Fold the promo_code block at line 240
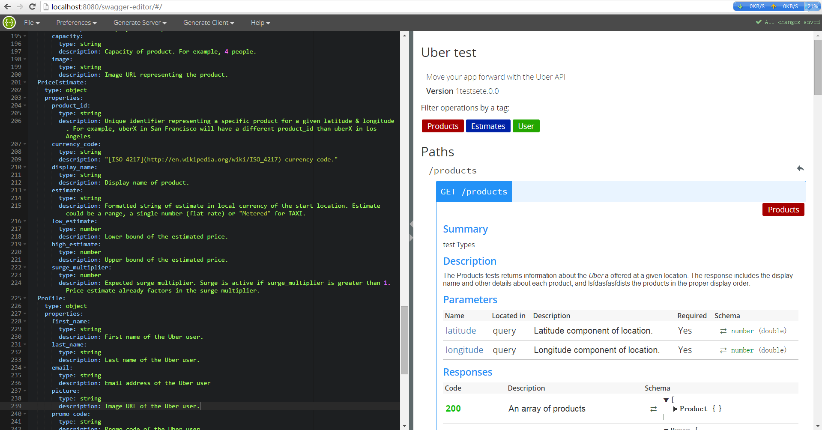The width and height of the screenshot is (822, 430). [x=25, y=414]
